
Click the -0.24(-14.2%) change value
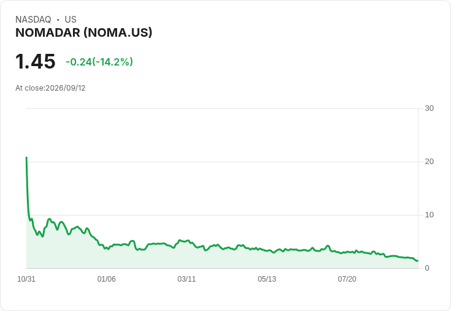click(99, 62)
